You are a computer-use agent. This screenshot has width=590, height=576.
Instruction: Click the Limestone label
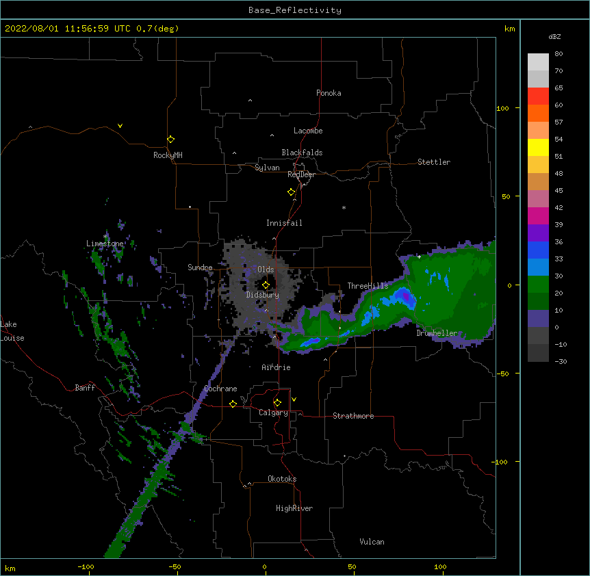pos(105,244)
